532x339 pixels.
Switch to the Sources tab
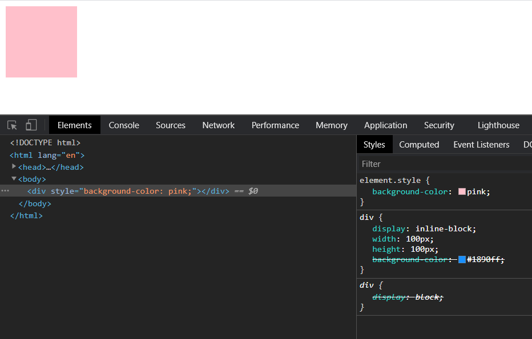pos(171,125)
